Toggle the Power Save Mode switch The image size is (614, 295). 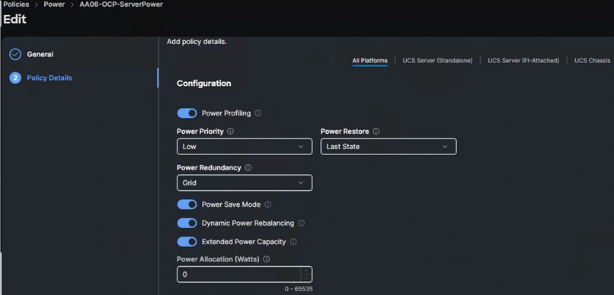[187, 205]
